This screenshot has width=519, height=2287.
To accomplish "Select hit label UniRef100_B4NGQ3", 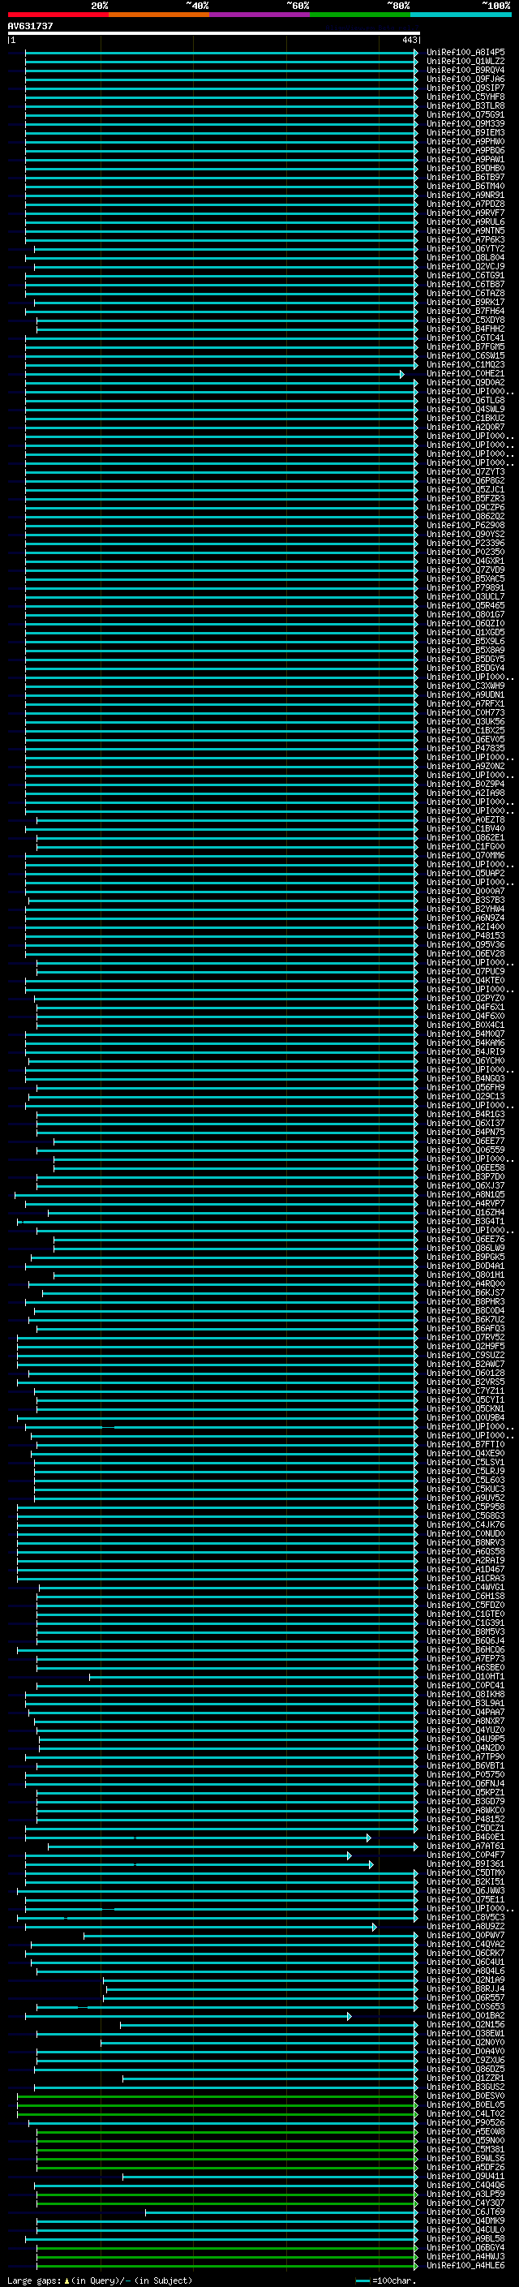I will pyautogui.click(x=465, y=1079).
